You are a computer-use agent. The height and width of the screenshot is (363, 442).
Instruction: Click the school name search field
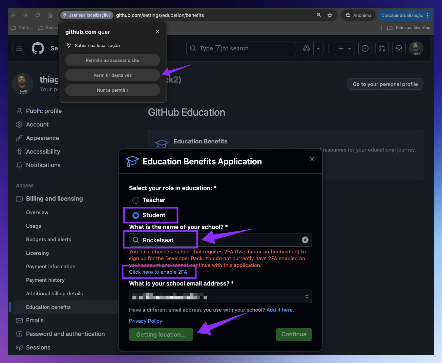[x=220, y=240]
